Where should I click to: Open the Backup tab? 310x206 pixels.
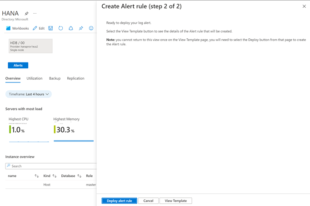55,78
